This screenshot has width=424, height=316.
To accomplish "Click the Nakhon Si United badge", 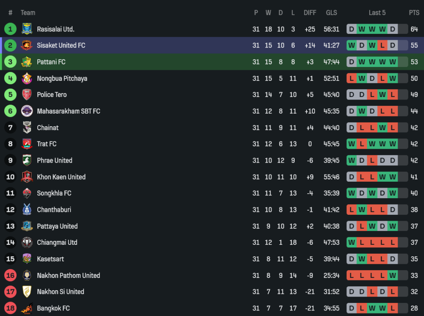I will coord(27,292).
